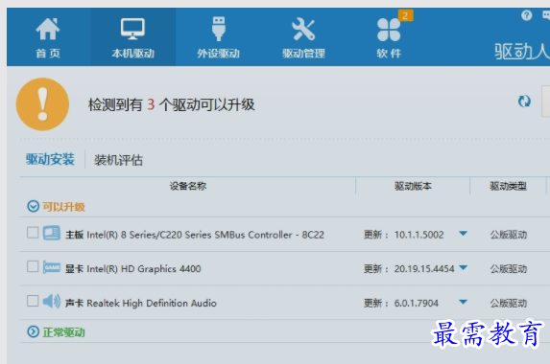
Task: Open the 软件 tab
Action: coord(389,37)
